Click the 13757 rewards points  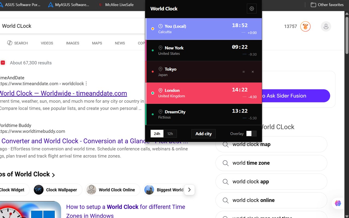[x=290, y=26]
